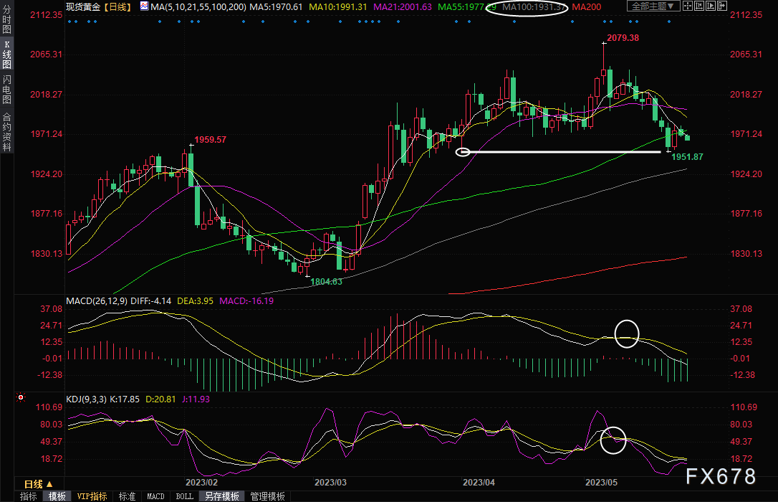Screen dimensions: 778x502
Task: Click the 另存模板 button
Action: click(x=221, y=496)
